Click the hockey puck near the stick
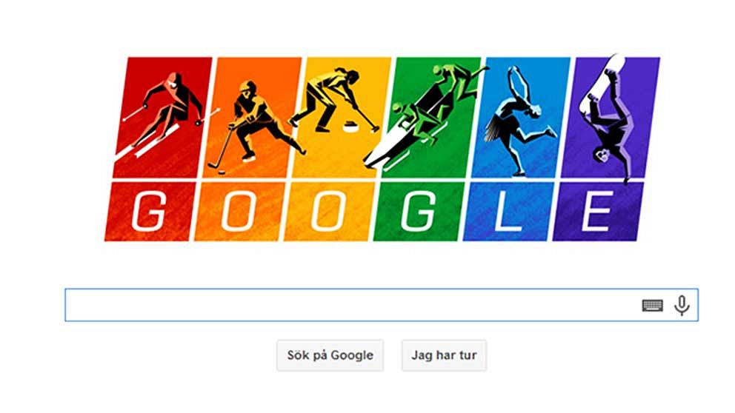The image size is (735, 413). (222, 172)
